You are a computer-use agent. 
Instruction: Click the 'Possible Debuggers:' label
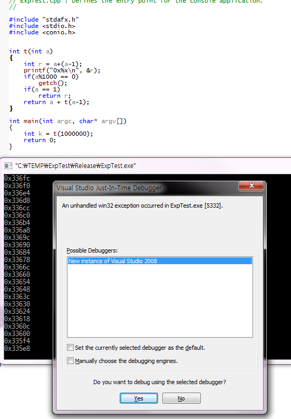(x=92, y=250)
